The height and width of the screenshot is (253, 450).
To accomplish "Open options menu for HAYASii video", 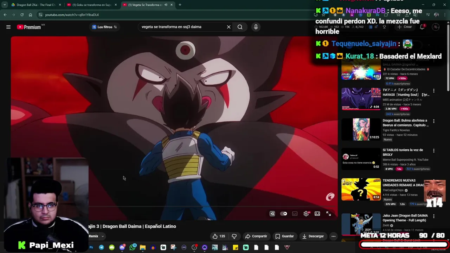I will (x=433, y=91).
